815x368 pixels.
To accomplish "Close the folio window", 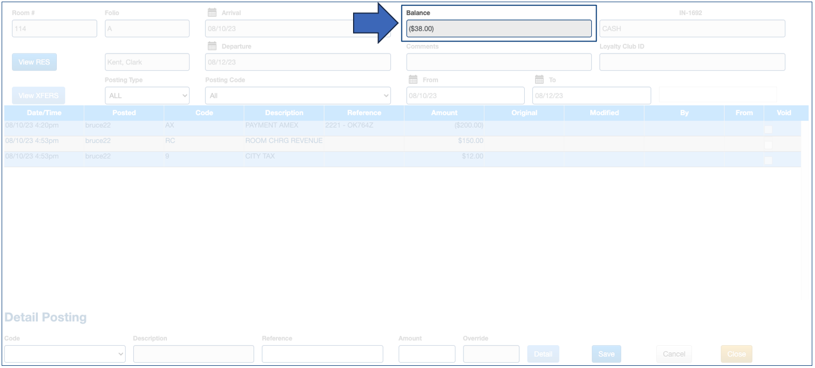I will 736,353.
